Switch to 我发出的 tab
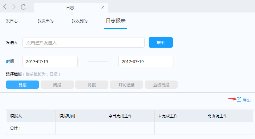 tap(45, 21)
